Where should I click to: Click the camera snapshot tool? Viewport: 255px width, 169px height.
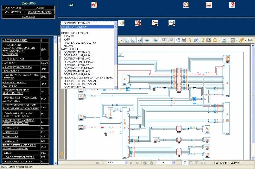click(209, 40)
